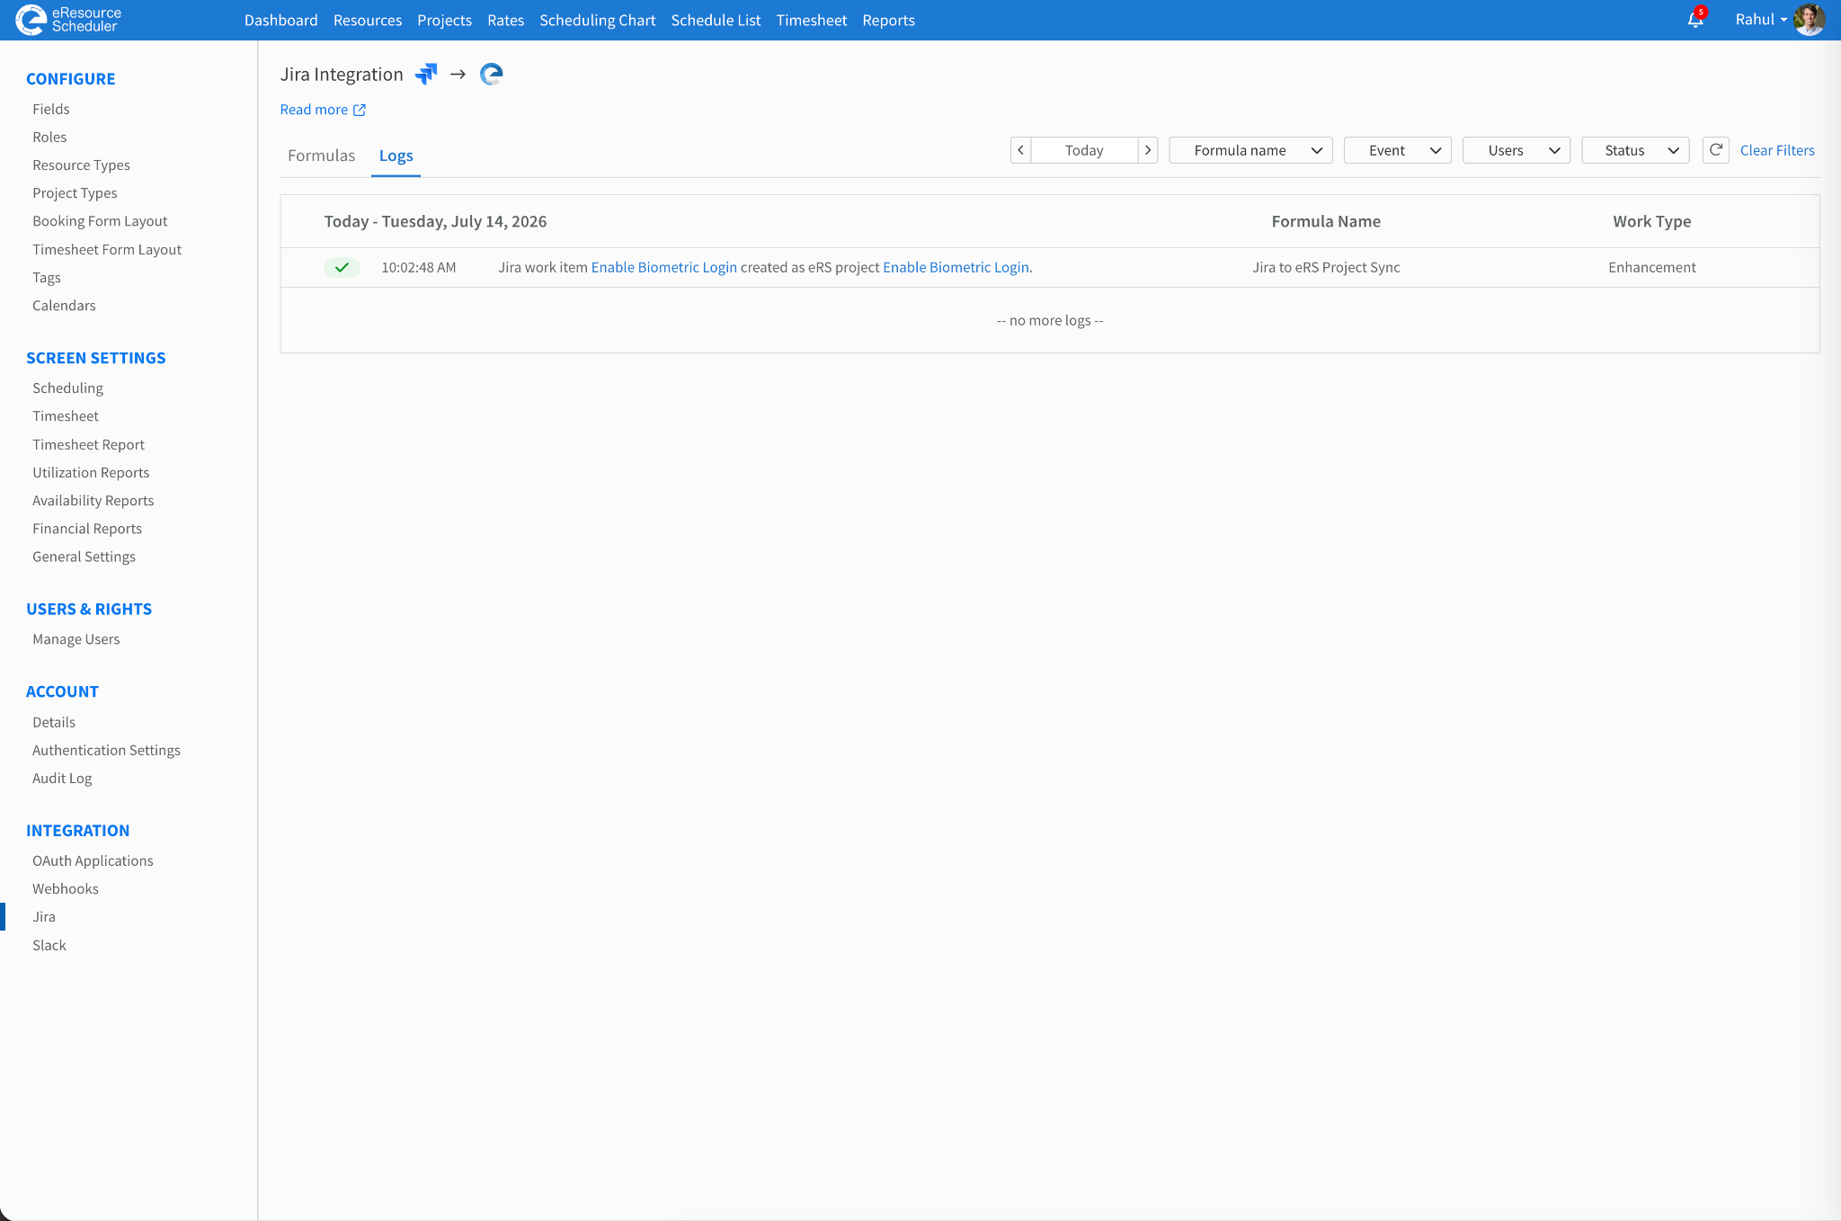
Task: Click the Jira logo icon in header
Action: pos(426,74)
